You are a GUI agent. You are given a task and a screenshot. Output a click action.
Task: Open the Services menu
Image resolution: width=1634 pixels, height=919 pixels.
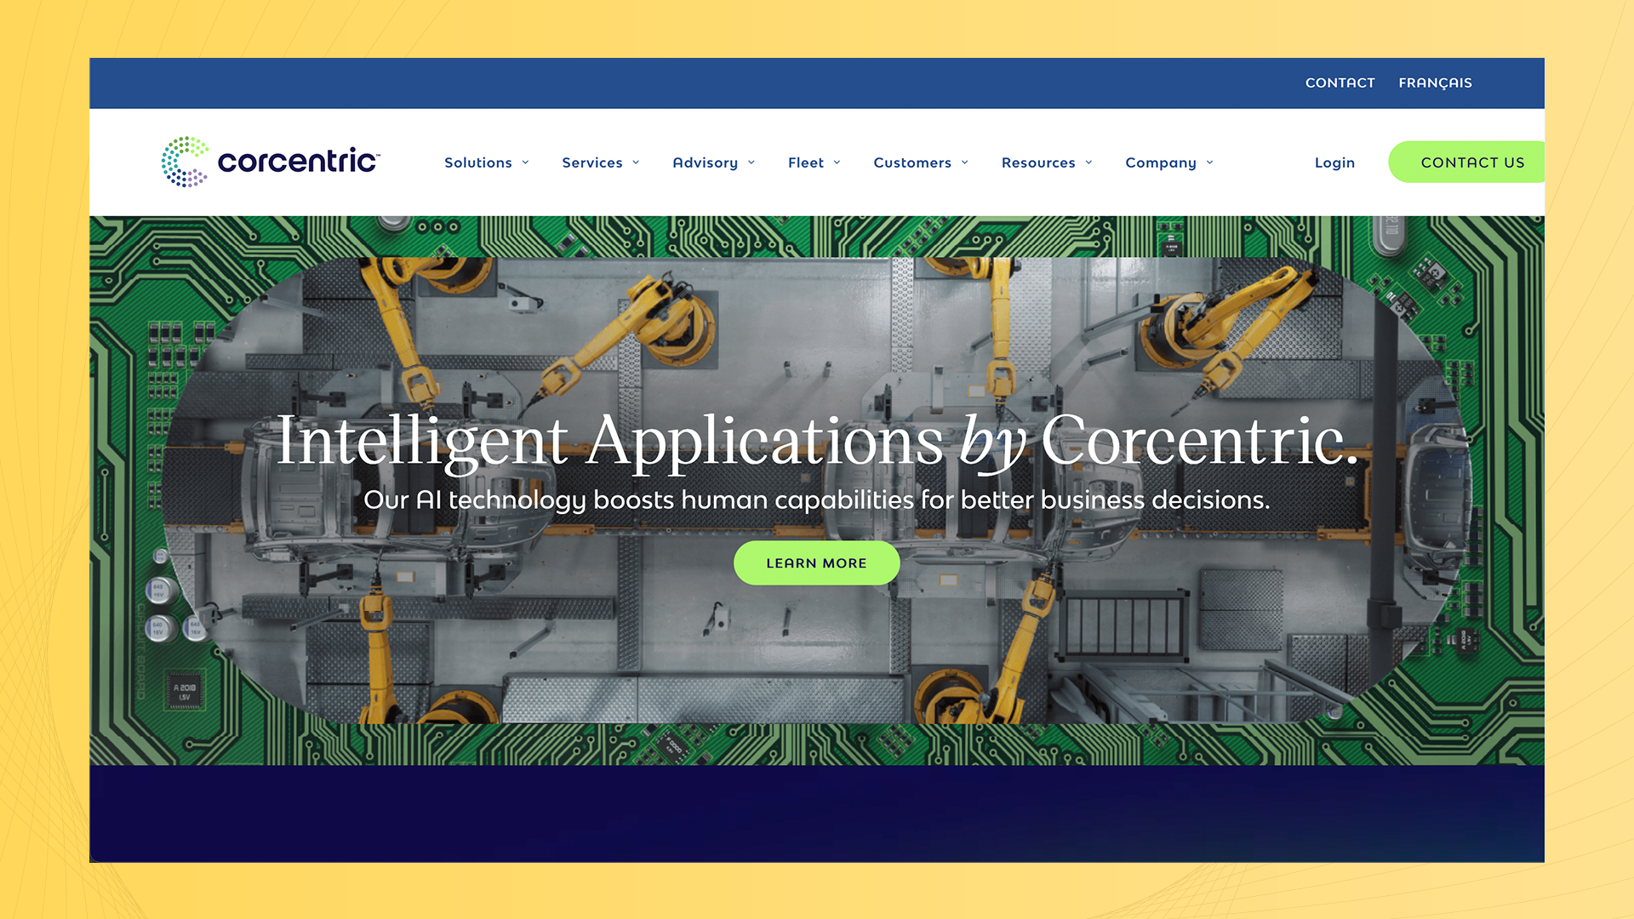(592, 163)
